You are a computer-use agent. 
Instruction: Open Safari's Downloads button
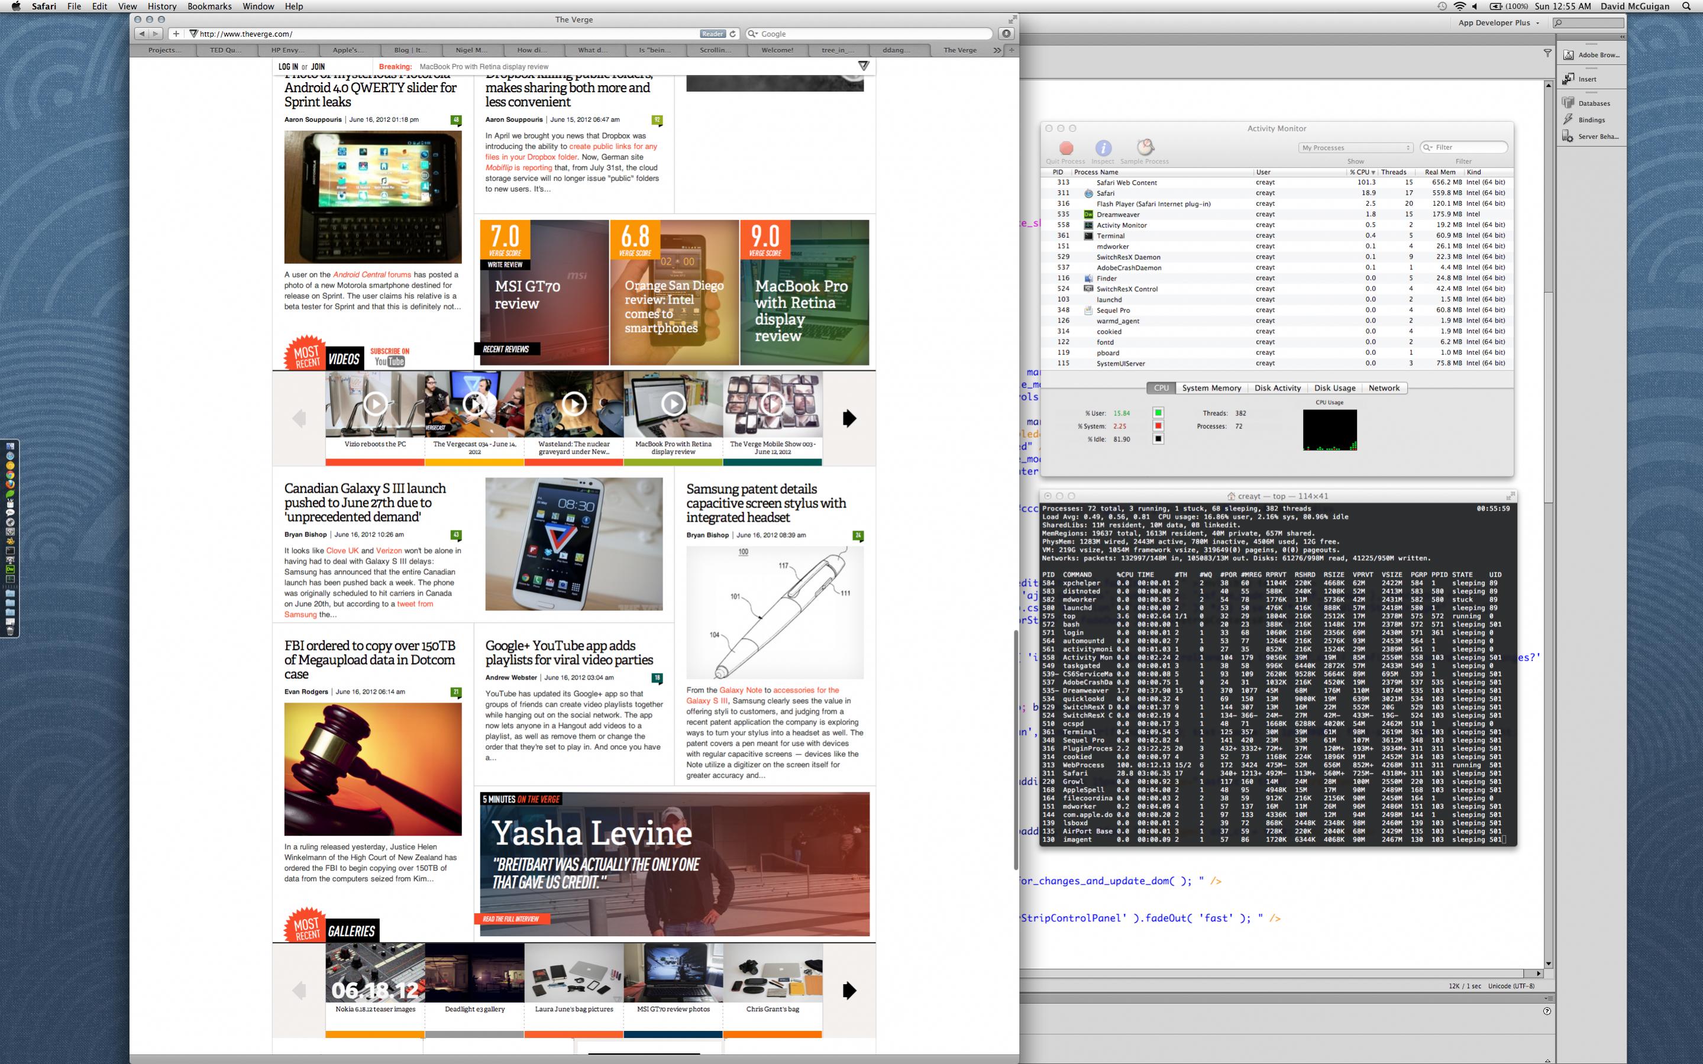[1006, 34]
